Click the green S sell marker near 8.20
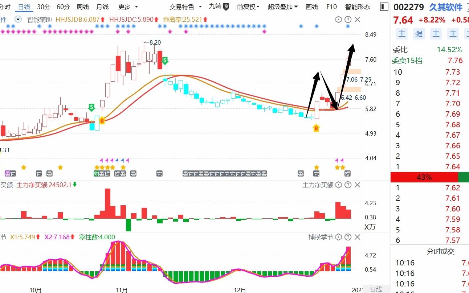The image size is (469, 293). (165, 61)
